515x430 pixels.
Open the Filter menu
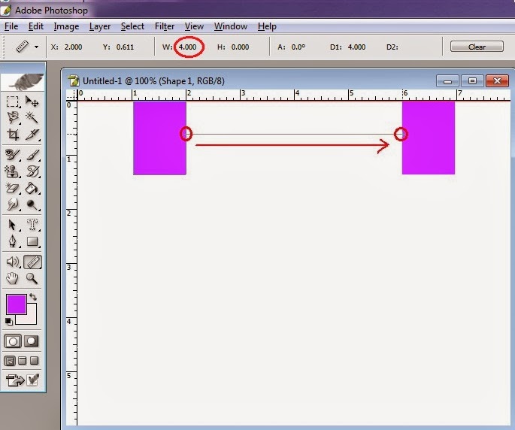pyautogui.click(x=165, y=26)
